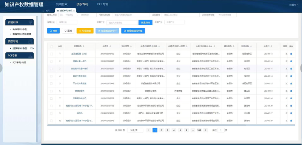Open the WIPO技术领域 dropdown field
The height and width of the screenshot is (145, 302).
click(x=226, y=15)
